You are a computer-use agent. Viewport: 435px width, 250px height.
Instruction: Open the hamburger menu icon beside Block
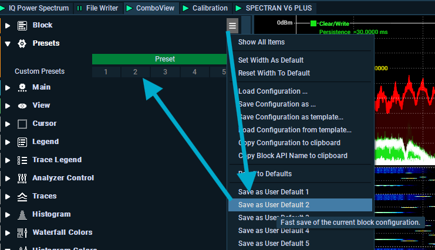(232, 25)
